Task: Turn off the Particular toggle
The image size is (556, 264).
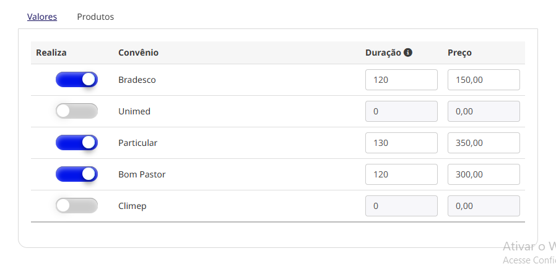Action: click(77, 143)
